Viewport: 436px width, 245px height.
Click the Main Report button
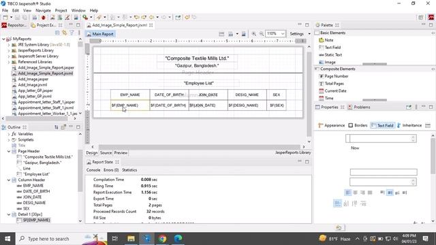(x=100, y=34)
